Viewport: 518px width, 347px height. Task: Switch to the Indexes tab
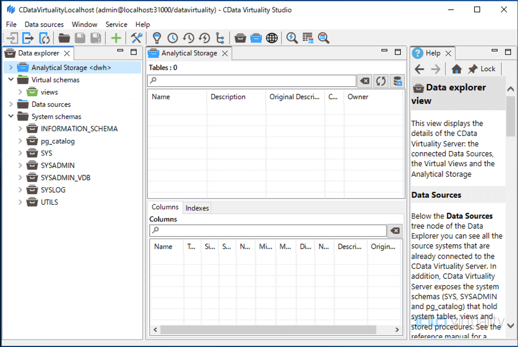point(197,208)
